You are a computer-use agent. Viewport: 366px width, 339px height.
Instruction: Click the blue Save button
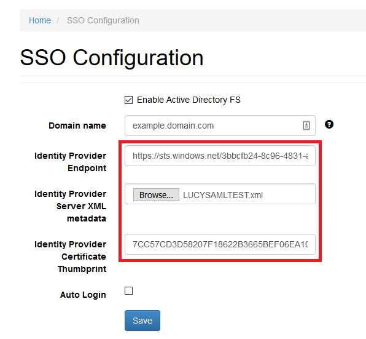pyautogui.click(x=142, y=321)
